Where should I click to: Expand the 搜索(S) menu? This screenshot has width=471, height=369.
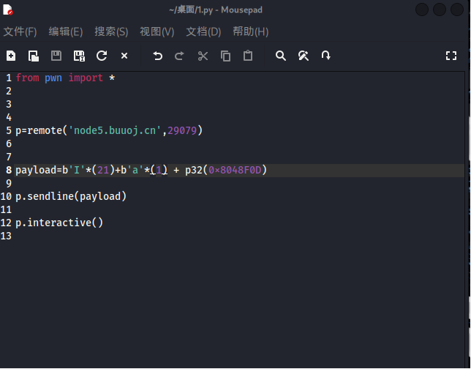click(x=111, y=31)
